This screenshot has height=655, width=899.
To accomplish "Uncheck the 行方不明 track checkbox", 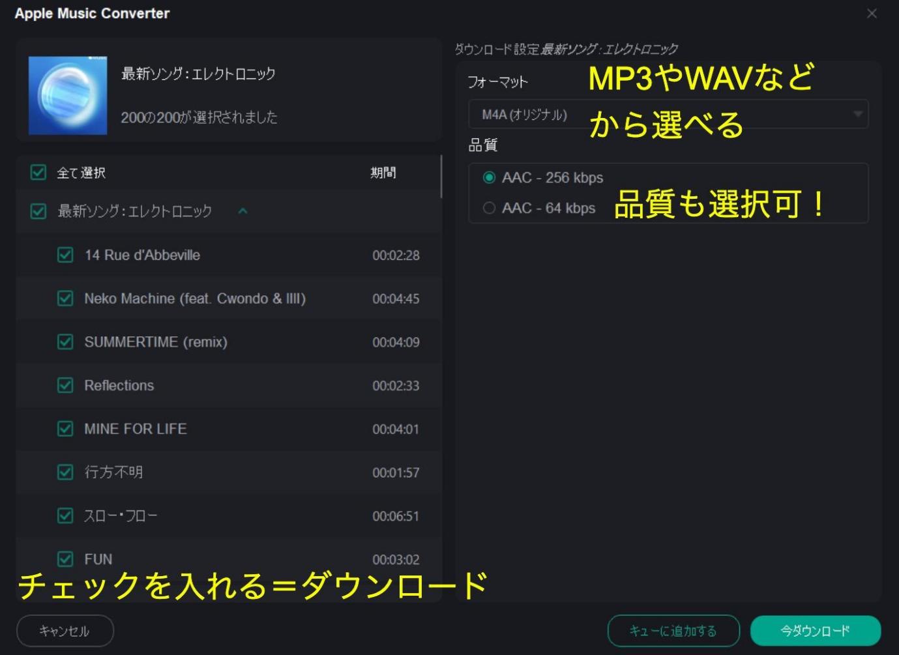I will point(65,472).
